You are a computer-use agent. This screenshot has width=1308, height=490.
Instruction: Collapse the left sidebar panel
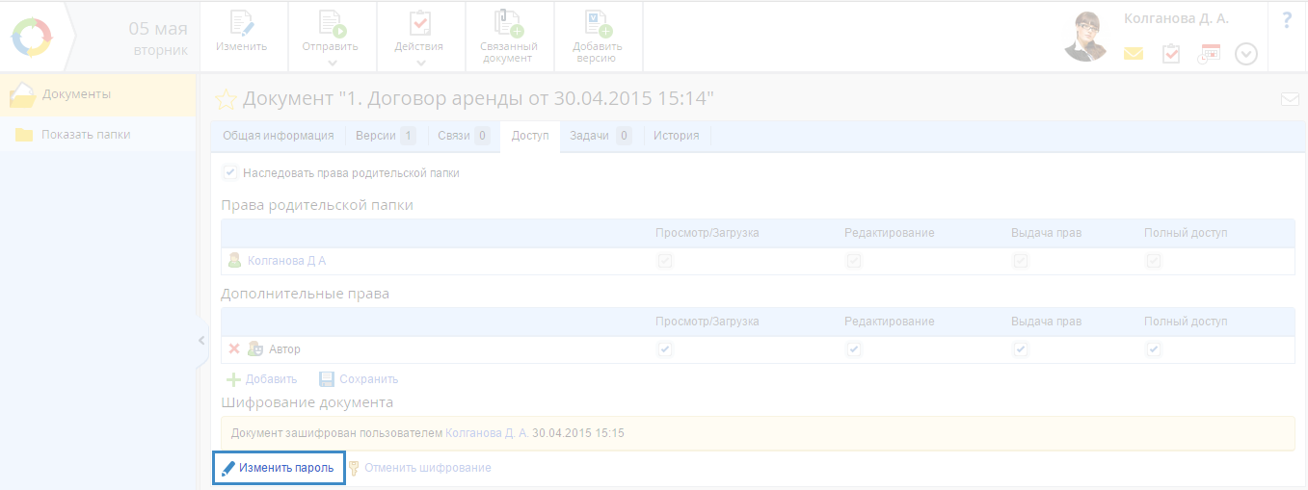pos(201,340)
